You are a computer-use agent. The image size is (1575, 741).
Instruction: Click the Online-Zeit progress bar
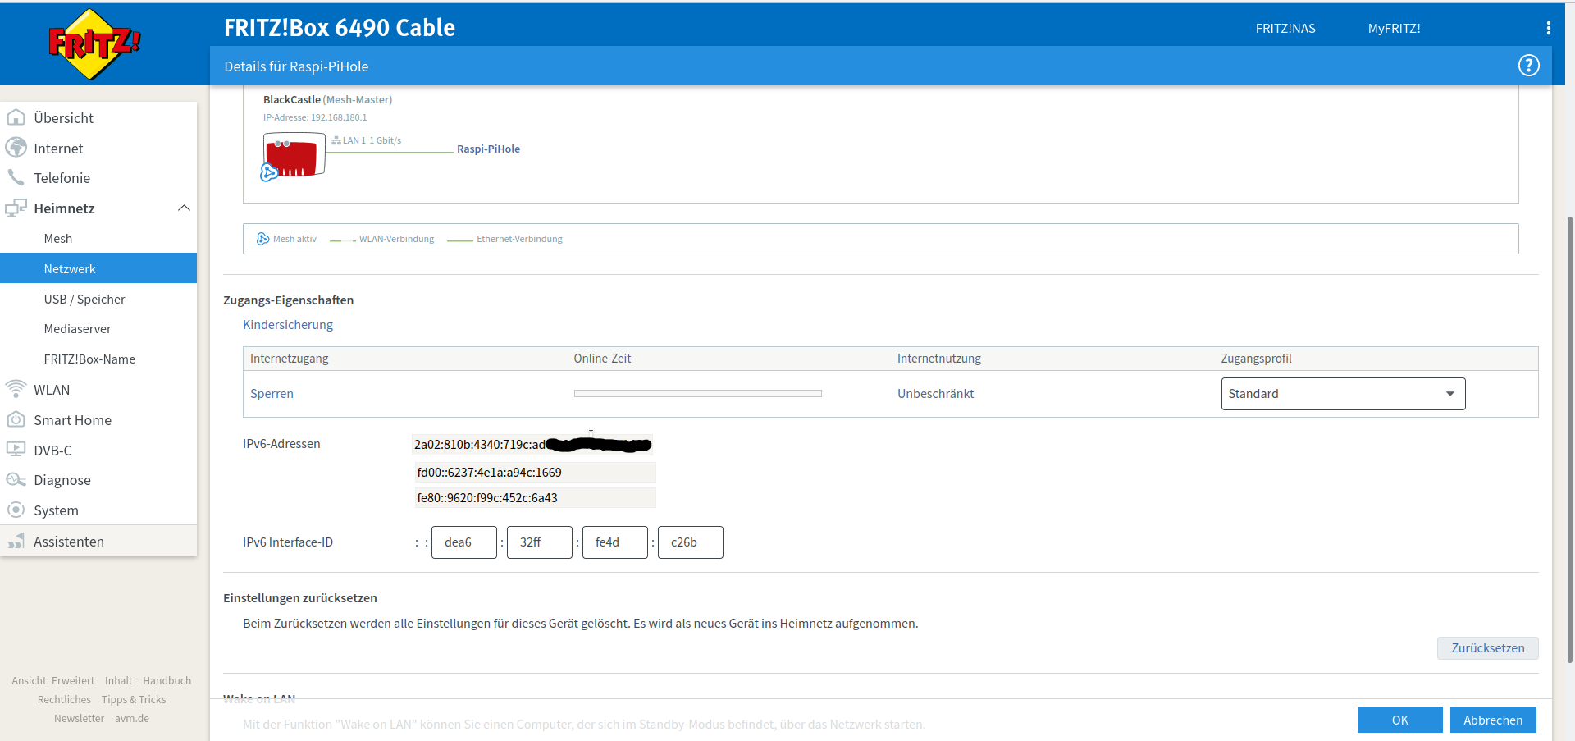[x=697, y=394]
